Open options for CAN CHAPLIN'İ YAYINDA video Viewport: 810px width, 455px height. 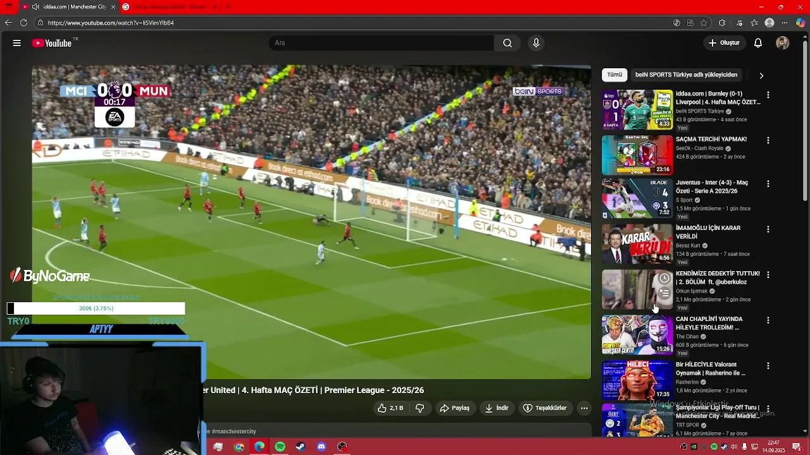tap(768, 320)
